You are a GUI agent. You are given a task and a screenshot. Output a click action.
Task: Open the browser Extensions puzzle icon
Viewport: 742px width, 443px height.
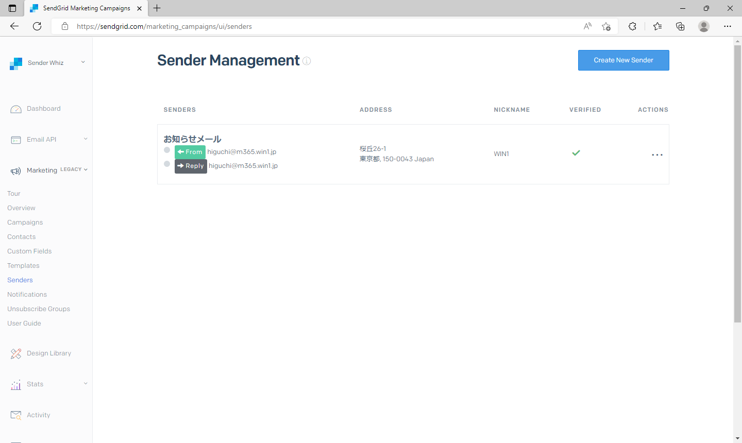coord(632,26)
